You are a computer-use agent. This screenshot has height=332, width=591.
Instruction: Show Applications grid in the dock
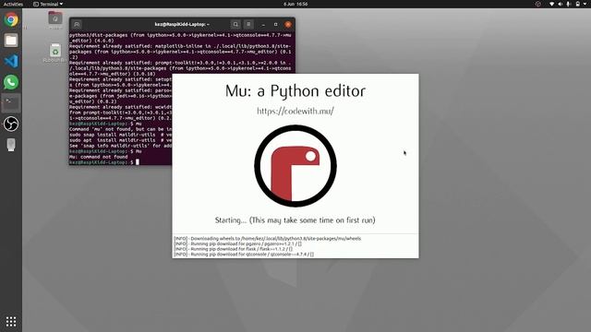tap(11, 322)
